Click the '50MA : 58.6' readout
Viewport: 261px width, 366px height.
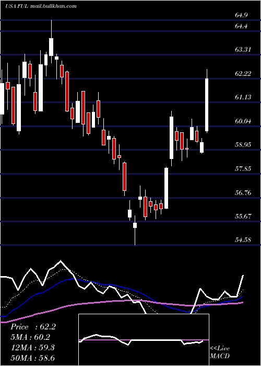coord(32,358)
